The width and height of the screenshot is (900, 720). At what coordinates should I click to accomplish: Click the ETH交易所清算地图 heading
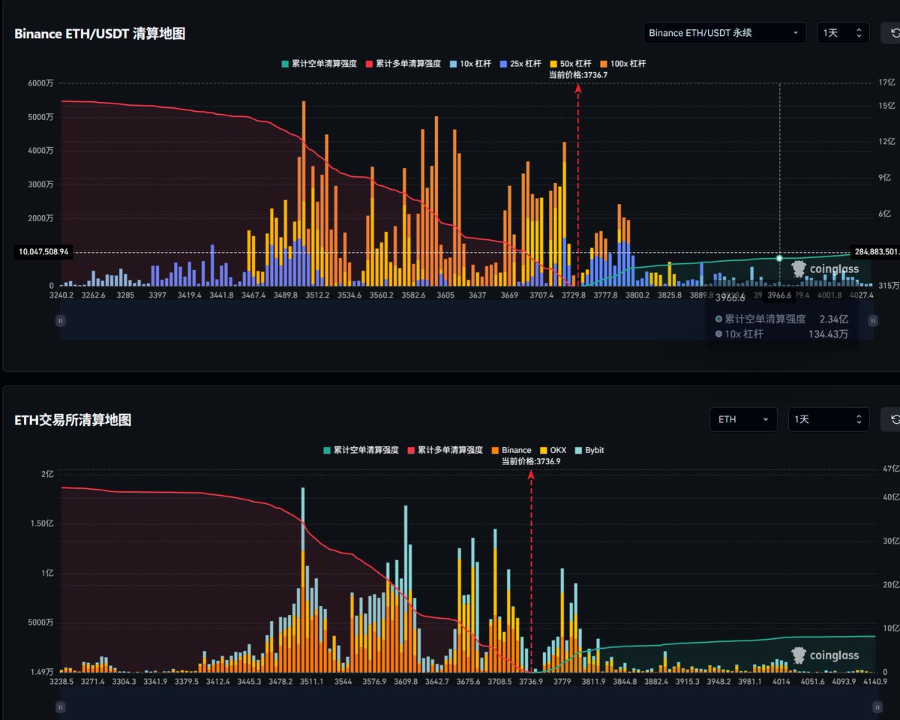tap(73, 420)
